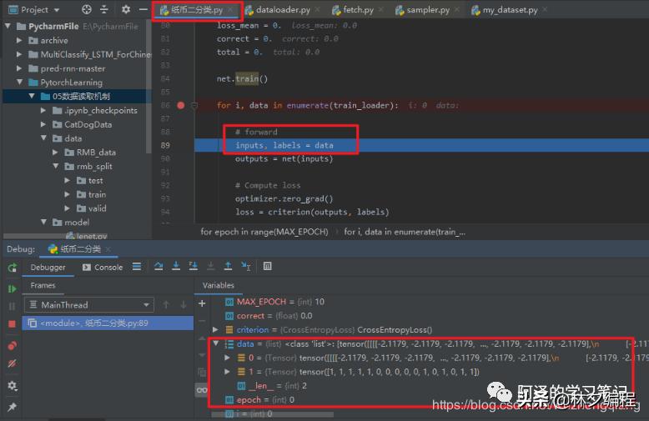Toggle the pin tab icon in debug sidebar
649x421 pixels.
pyautogui.click(x=12, y=407)
